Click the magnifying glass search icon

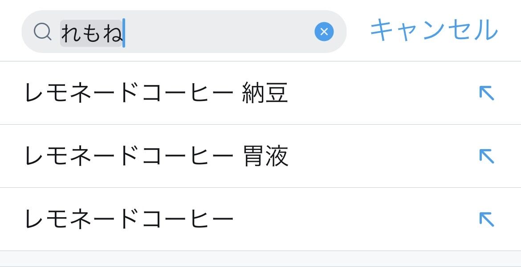43,32
